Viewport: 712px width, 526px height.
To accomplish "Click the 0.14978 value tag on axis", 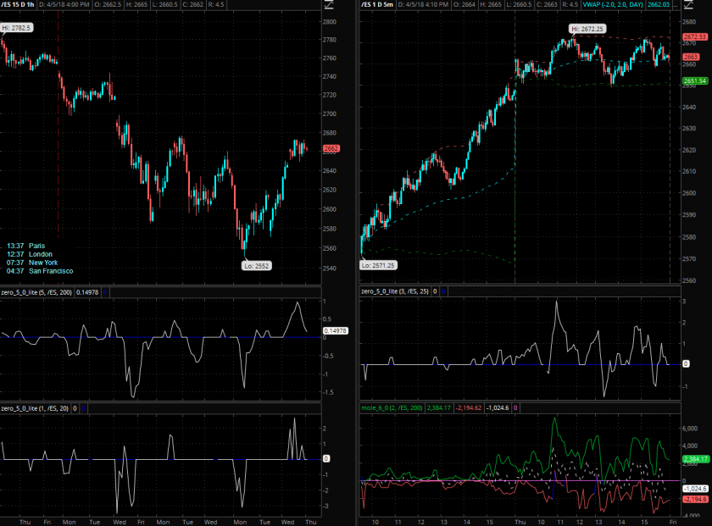I will [335, 330].
